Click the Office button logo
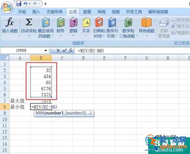 tap(7, 7)
